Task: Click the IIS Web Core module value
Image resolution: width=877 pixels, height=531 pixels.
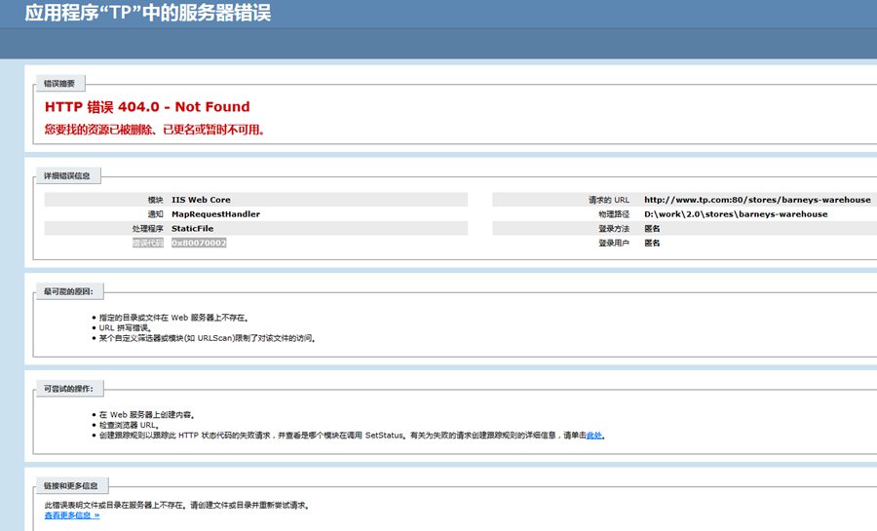Action: 201,200
